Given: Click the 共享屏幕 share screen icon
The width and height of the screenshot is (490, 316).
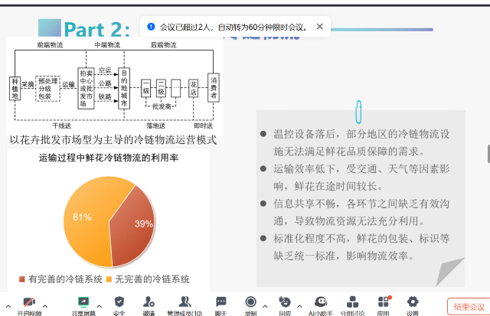Looking at the screenshot, I should (x=84, y=303).
